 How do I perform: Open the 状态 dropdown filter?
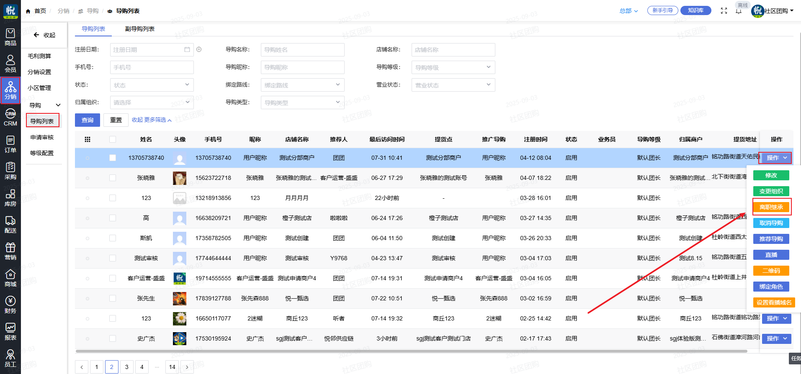click(152, 85)
